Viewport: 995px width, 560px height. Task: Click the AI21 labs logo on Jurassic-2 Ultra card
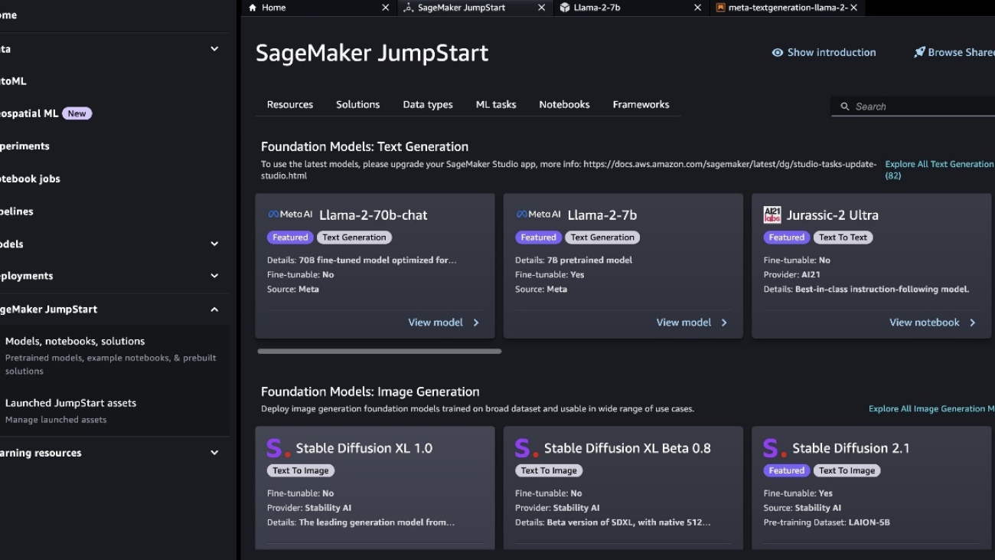tap(772, 215)
